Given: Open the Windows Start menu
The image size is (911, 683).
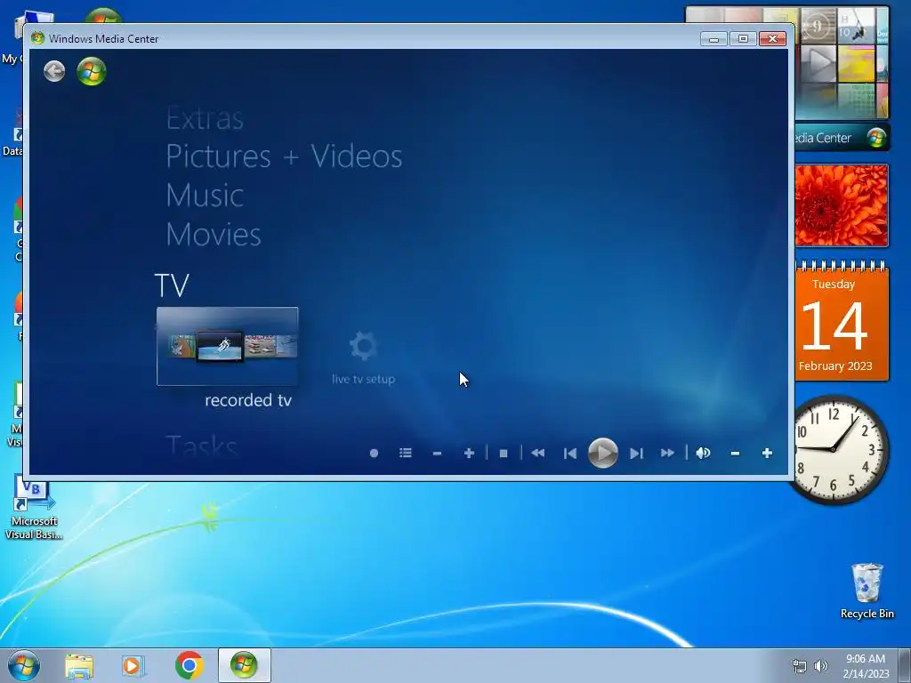Looking at the screenshot, I should [24, 665].
